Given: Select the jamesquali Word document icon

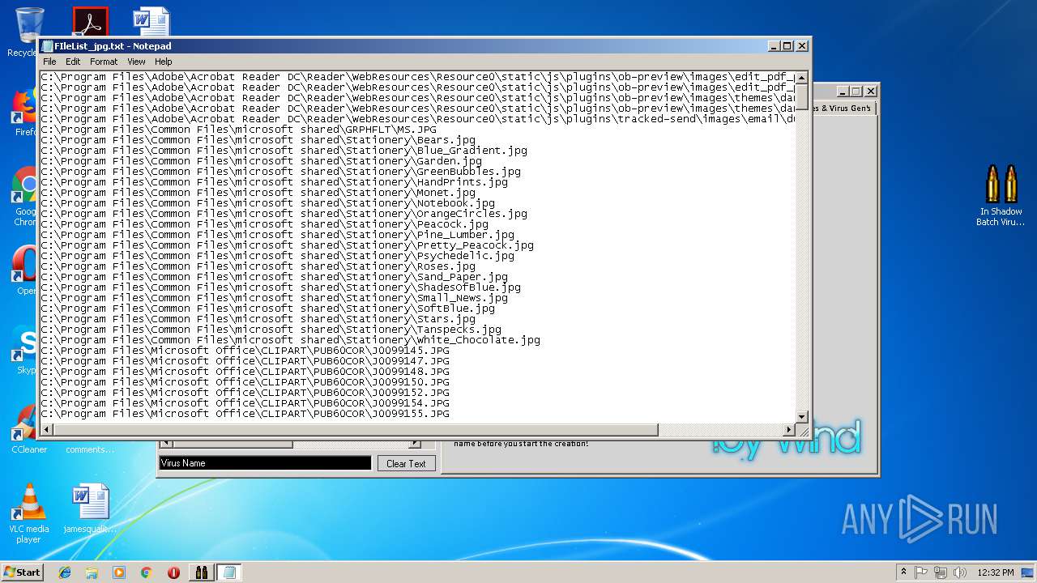Looking at the screenshot, I should (x=90, y=509).
